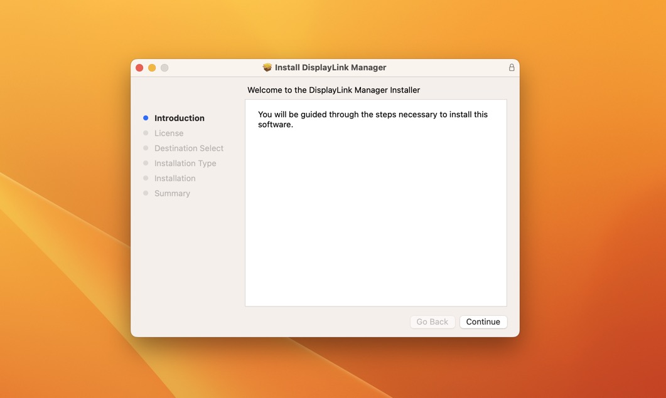The image size is (666, 398).
Task: Select the Introduction step in the sidebar
Action: point(179,118)
